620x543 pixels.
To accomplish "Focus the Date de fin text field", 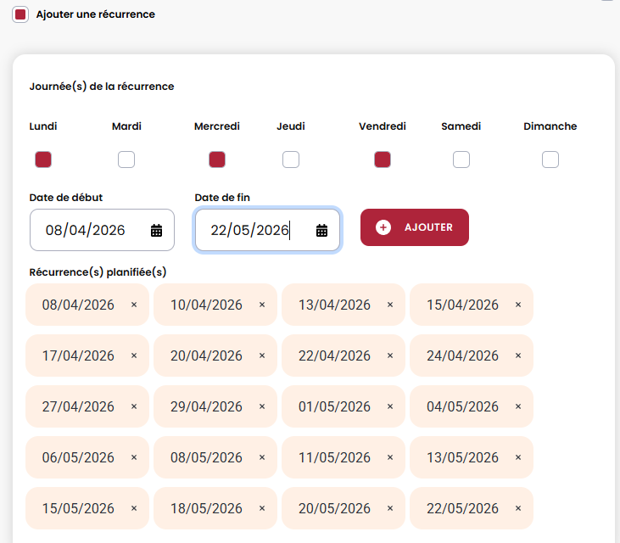I will (x=250, y=230).
